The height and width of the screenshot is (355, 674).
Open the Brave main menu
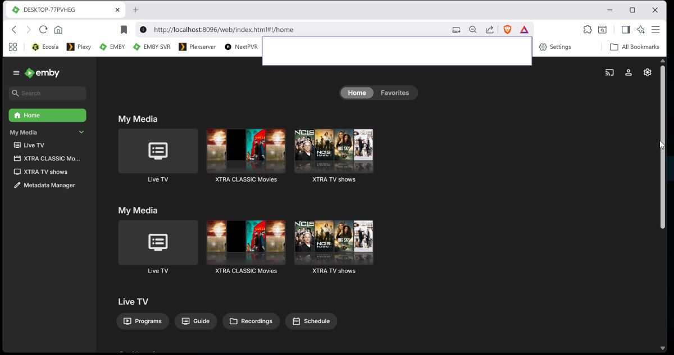click(655, 30)
